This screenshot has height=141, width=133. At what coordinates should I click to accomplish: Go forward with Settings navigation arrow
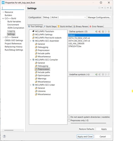click(105, 8)
